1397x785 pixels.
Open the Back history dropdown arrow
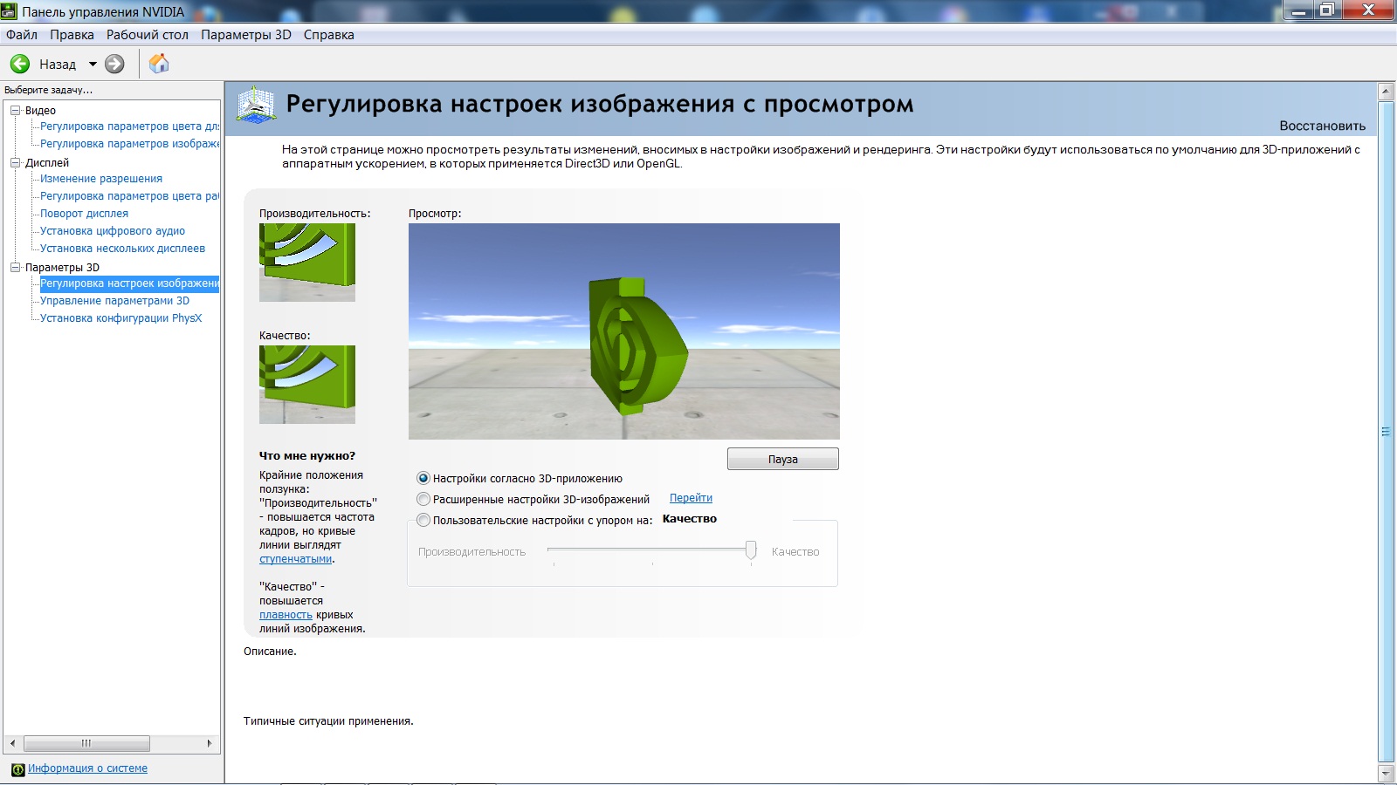[93, 64]
